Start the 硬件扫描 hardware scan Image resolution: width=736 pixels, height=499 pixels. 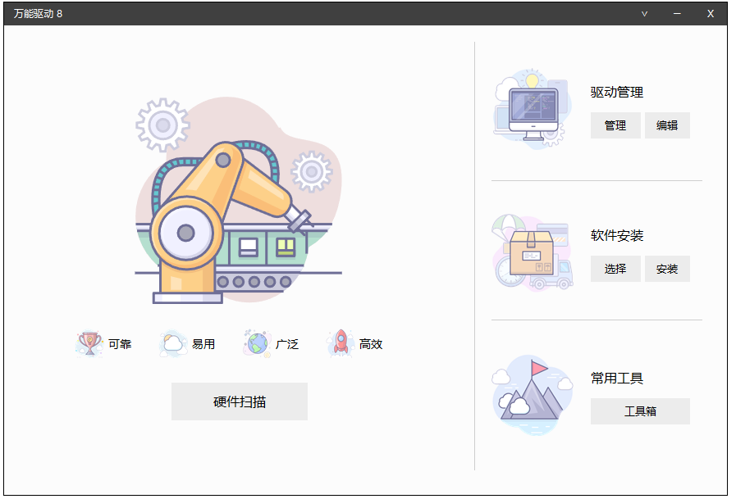point(239,401)
